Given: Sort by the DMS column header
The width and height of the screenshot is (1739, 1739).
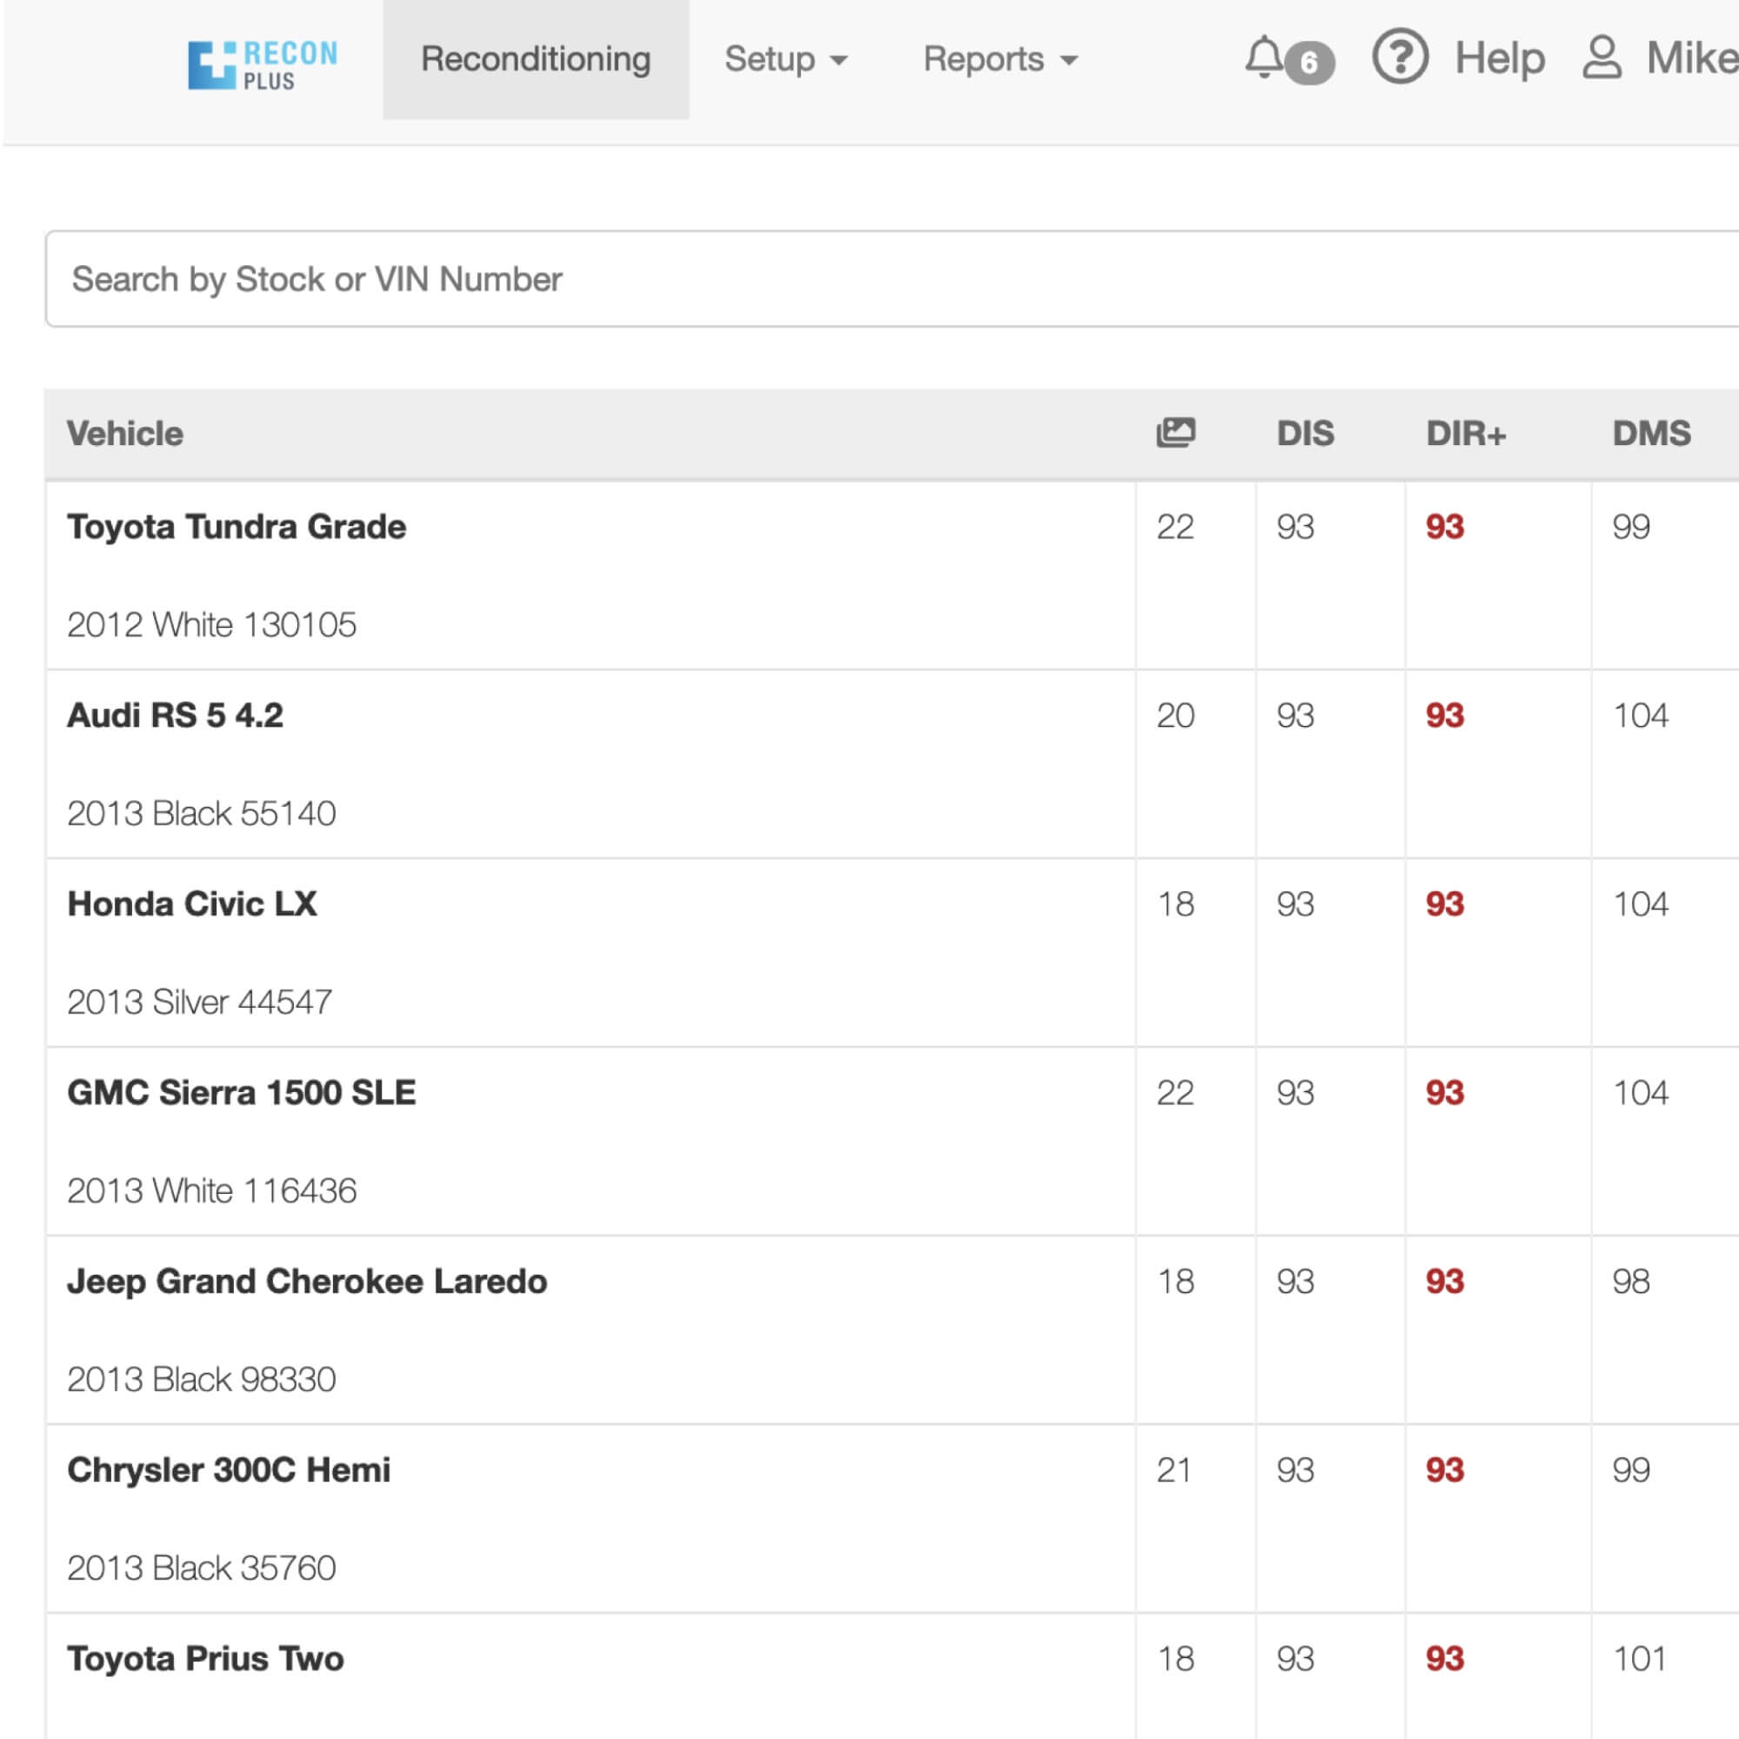Looking at the screenshot, I should point(1651,434).
